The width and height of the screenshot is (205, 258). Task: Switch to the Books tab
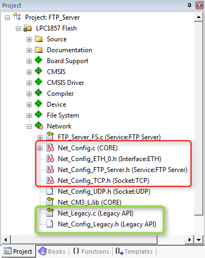click(52, 251)
